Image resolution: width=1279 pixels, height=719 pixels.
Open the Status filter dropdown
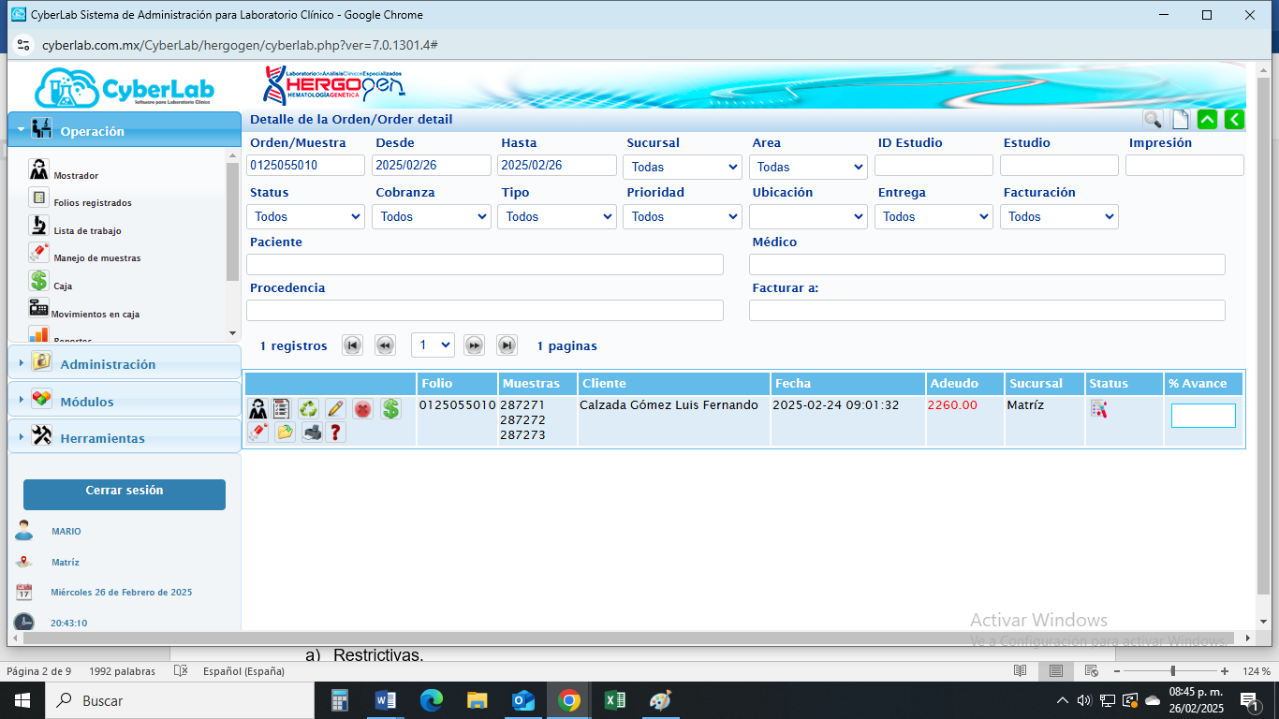(305, 216)
